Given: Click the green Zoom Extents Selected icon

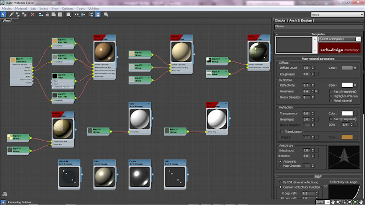Looking at the screenshot, I should tap(355, 202).
